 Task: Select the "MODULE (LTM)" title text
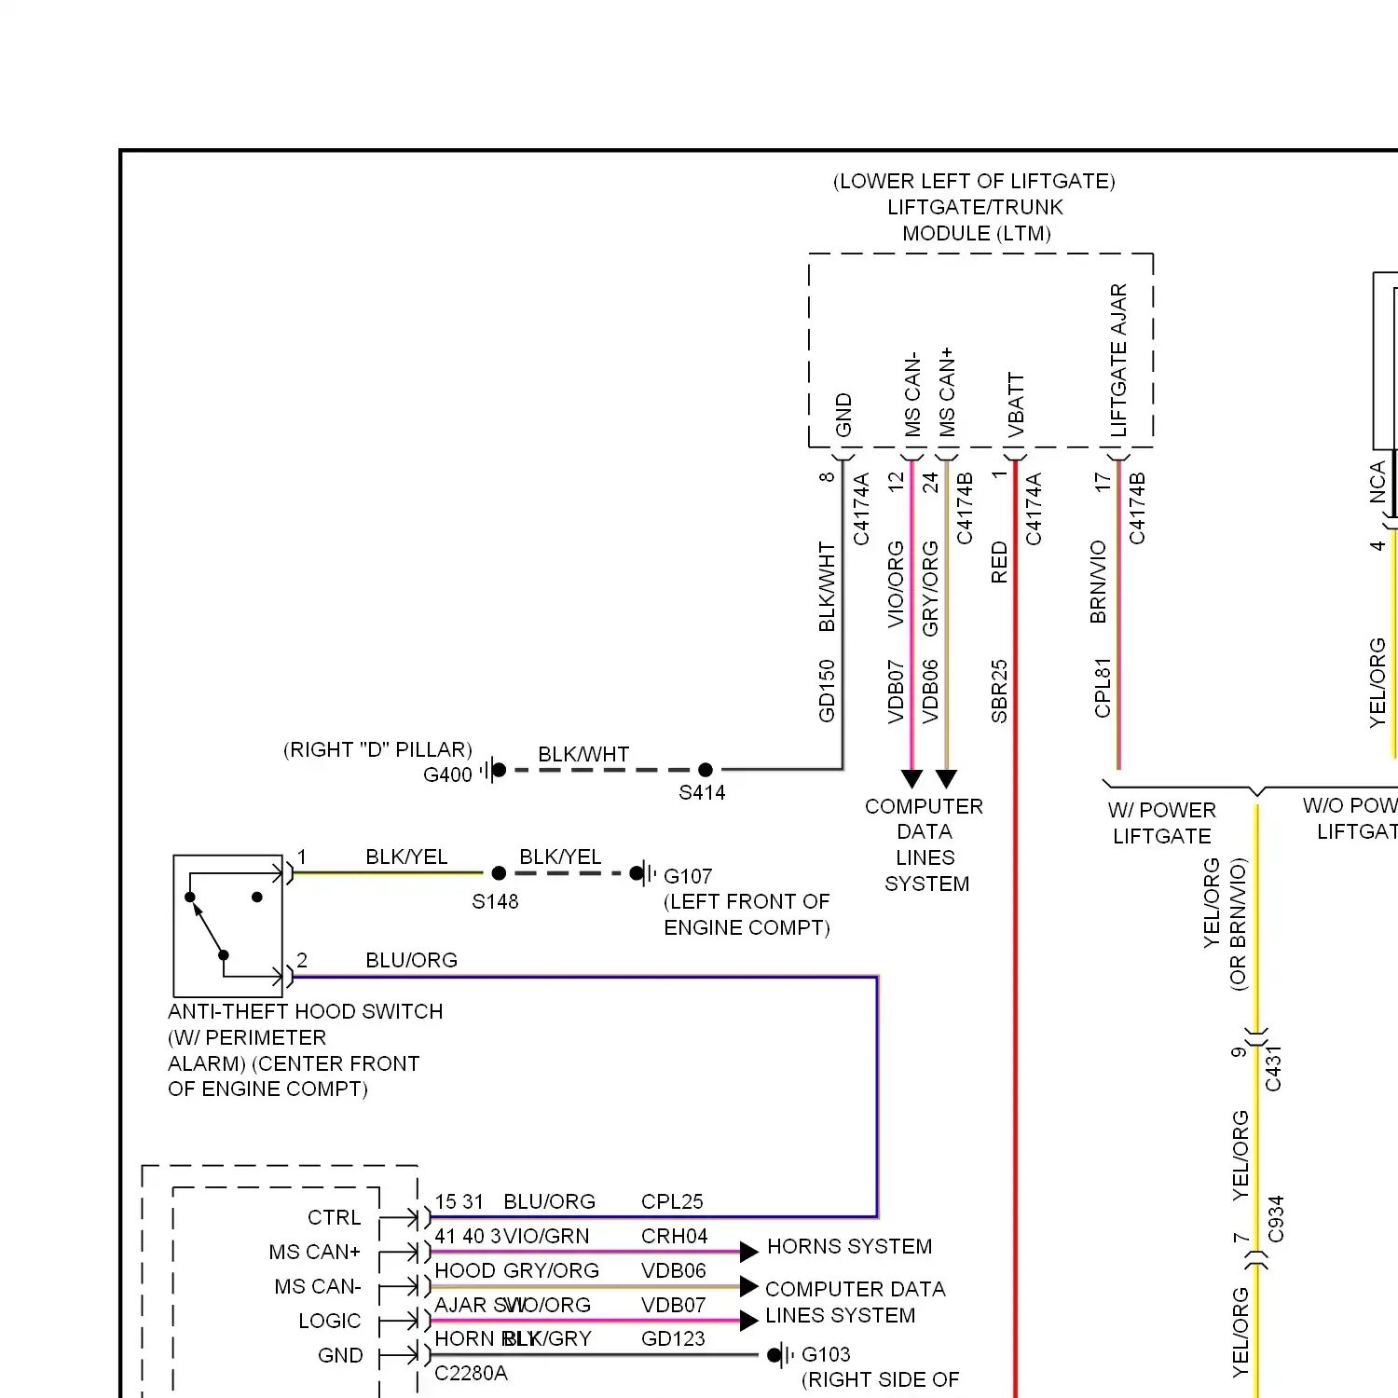pyautogui.click(x=977, y=233)
